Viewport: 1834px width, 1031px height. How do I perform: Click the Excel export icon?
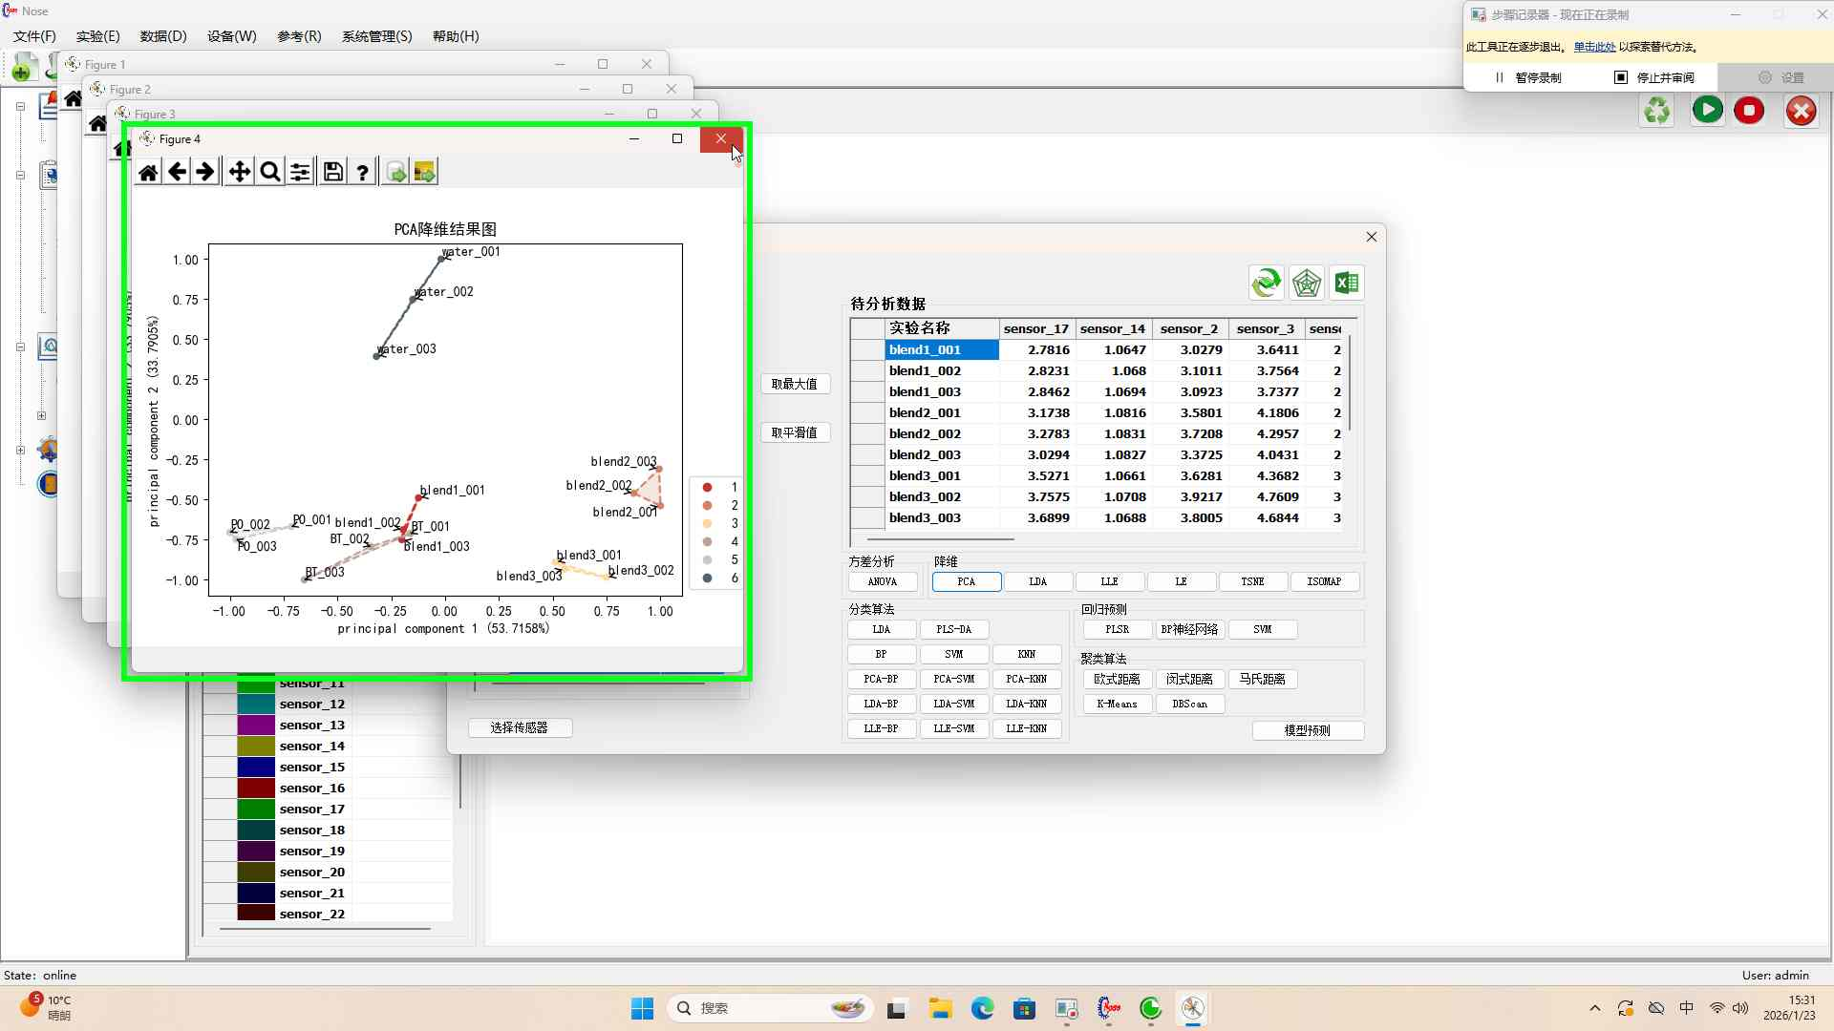1346,283
